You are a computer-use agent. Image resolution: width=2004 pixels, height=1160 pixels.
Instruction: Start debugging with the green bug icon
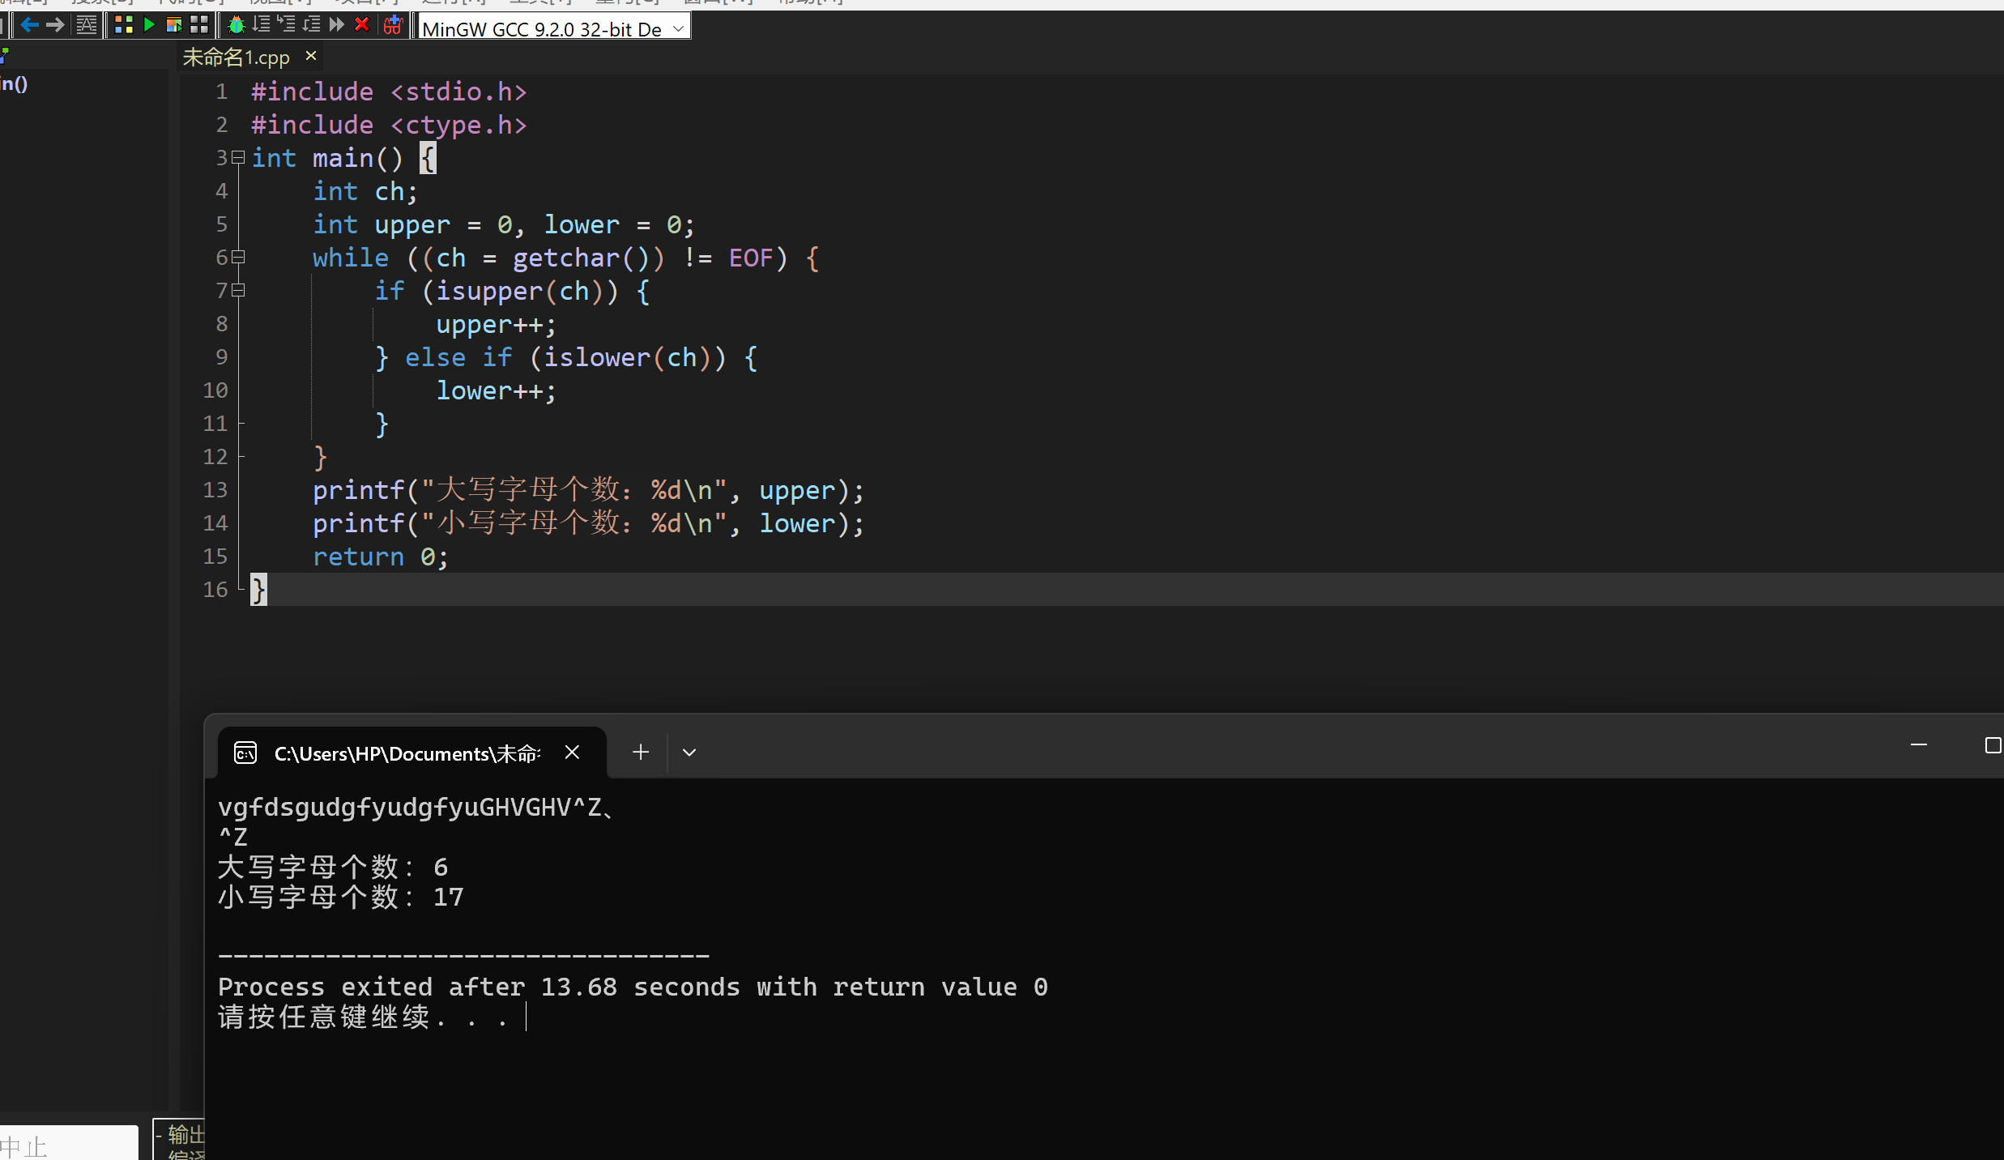236,25
